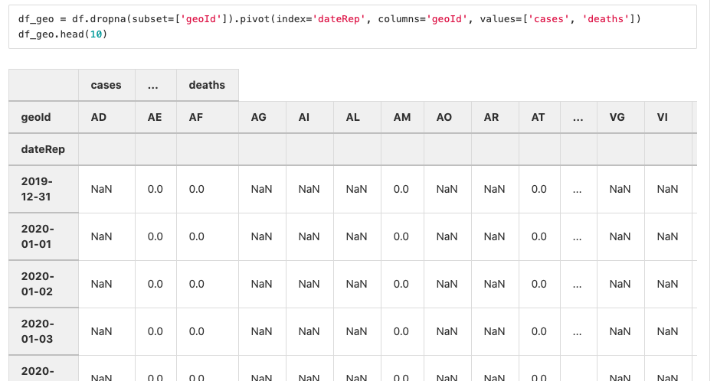Select the VG column header

point(620,117)
